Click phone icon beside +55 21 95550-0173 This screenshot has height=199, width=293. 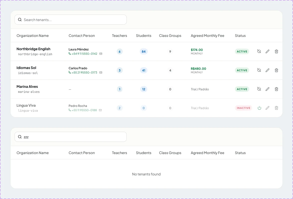tap(70, 72)
